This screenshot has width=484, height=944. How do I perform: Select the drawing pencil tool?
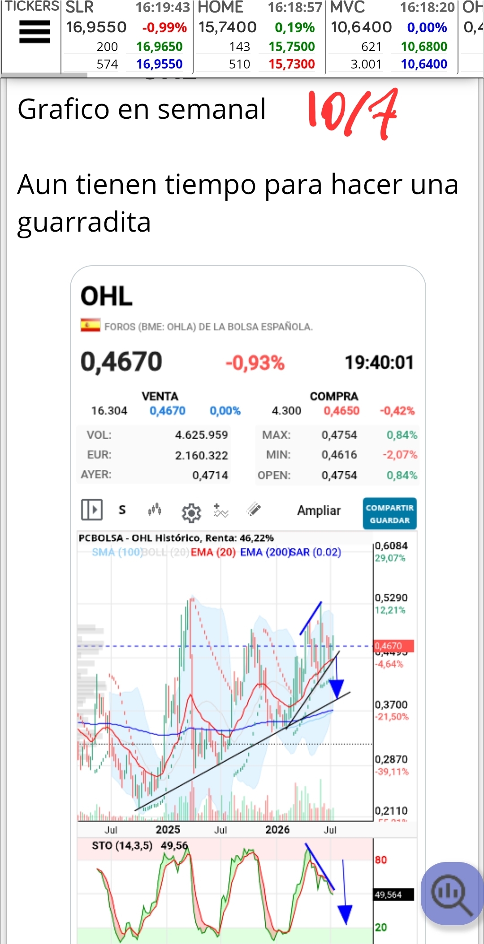[254, 509]
